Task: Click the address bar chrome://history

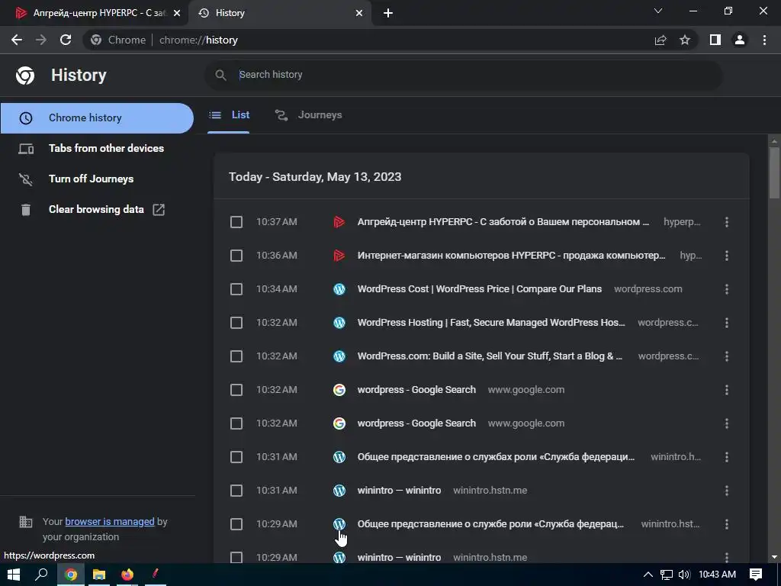Action: (x=368, y=40)
